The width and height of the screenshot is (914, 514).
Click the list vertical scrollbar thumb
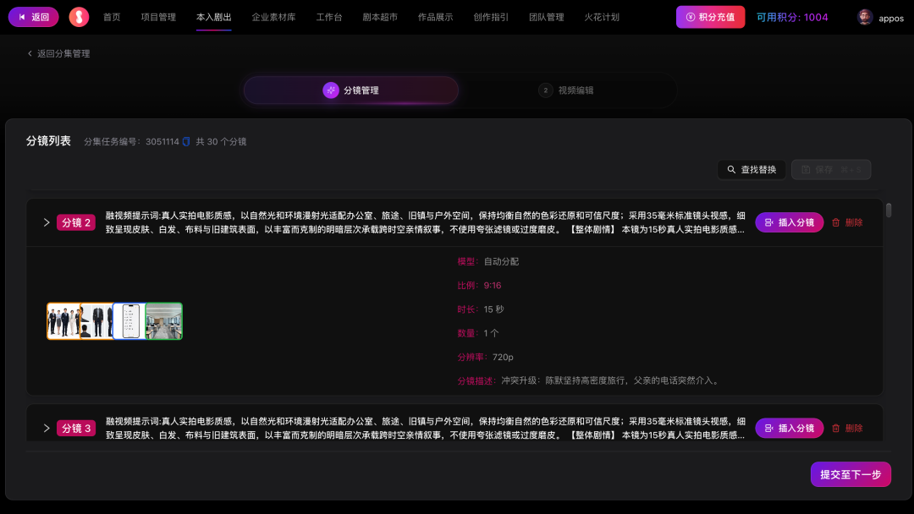click(889, 210)
